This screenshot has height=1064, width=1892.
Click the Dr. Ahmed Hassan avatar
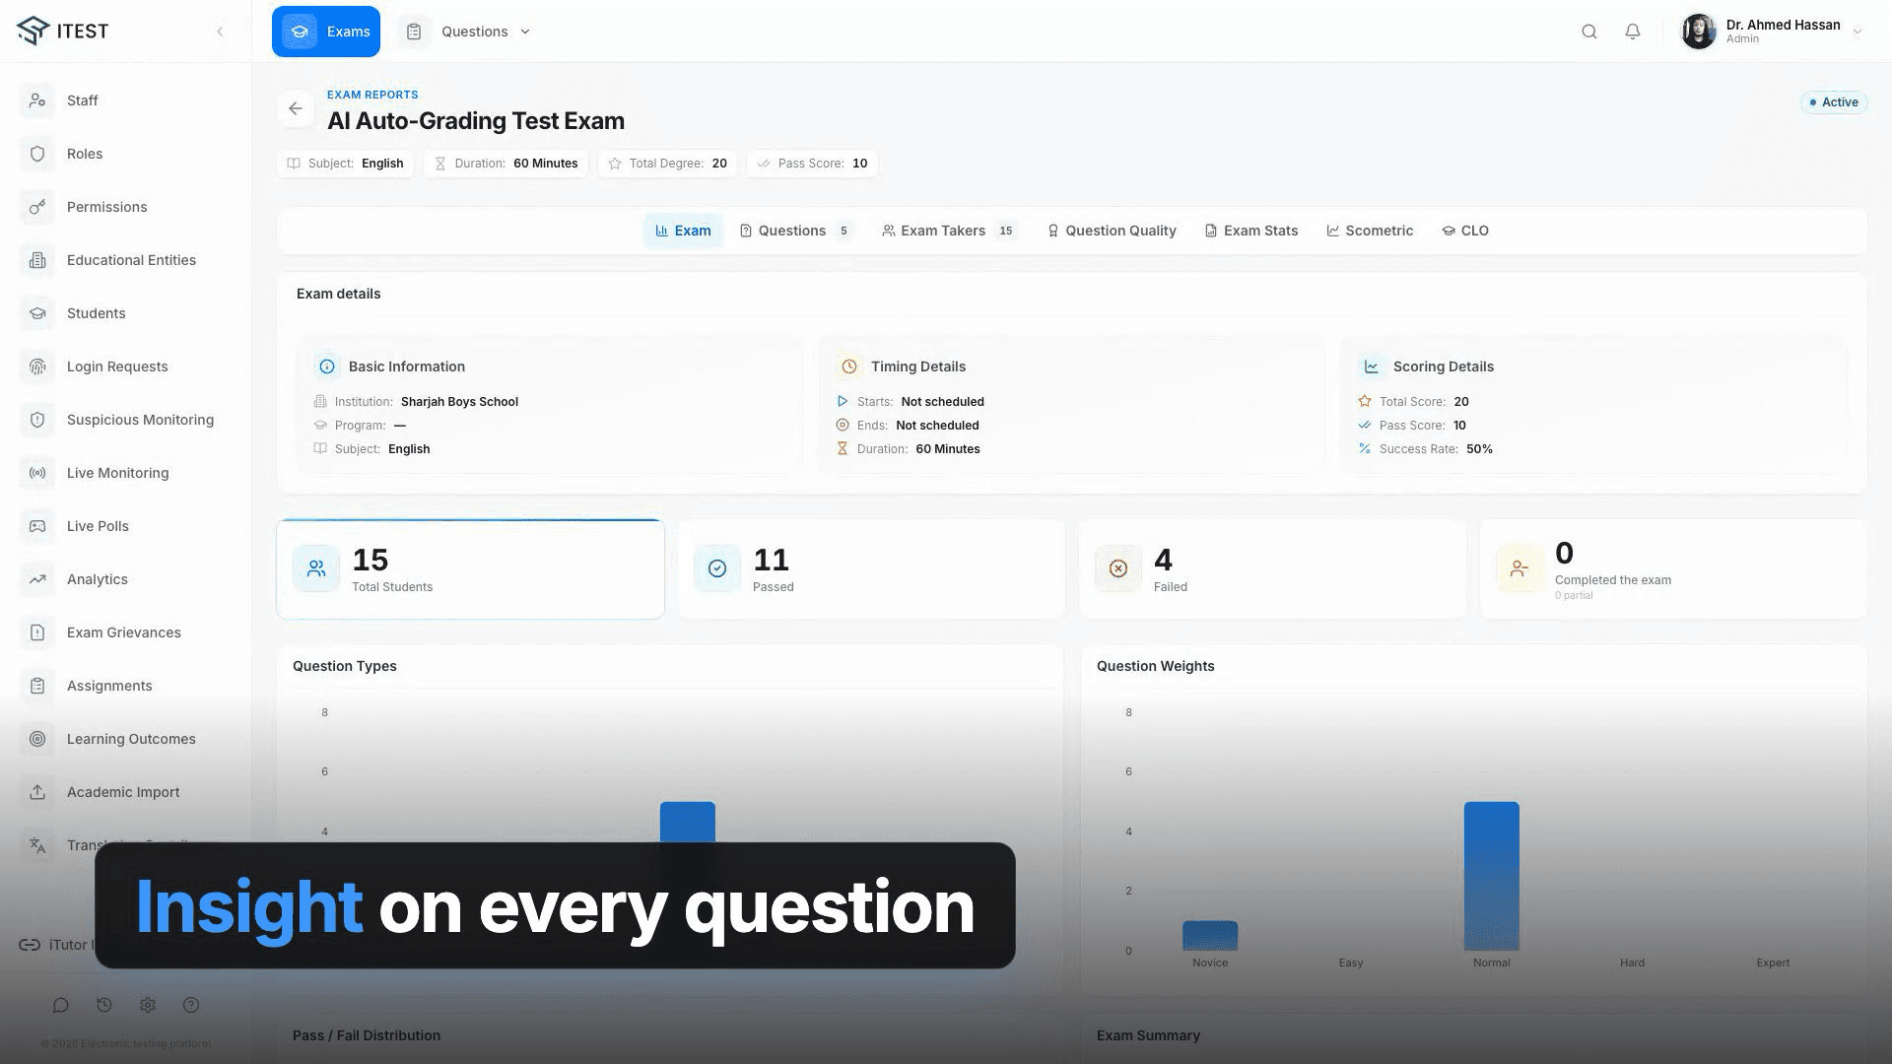[1699, 32]
